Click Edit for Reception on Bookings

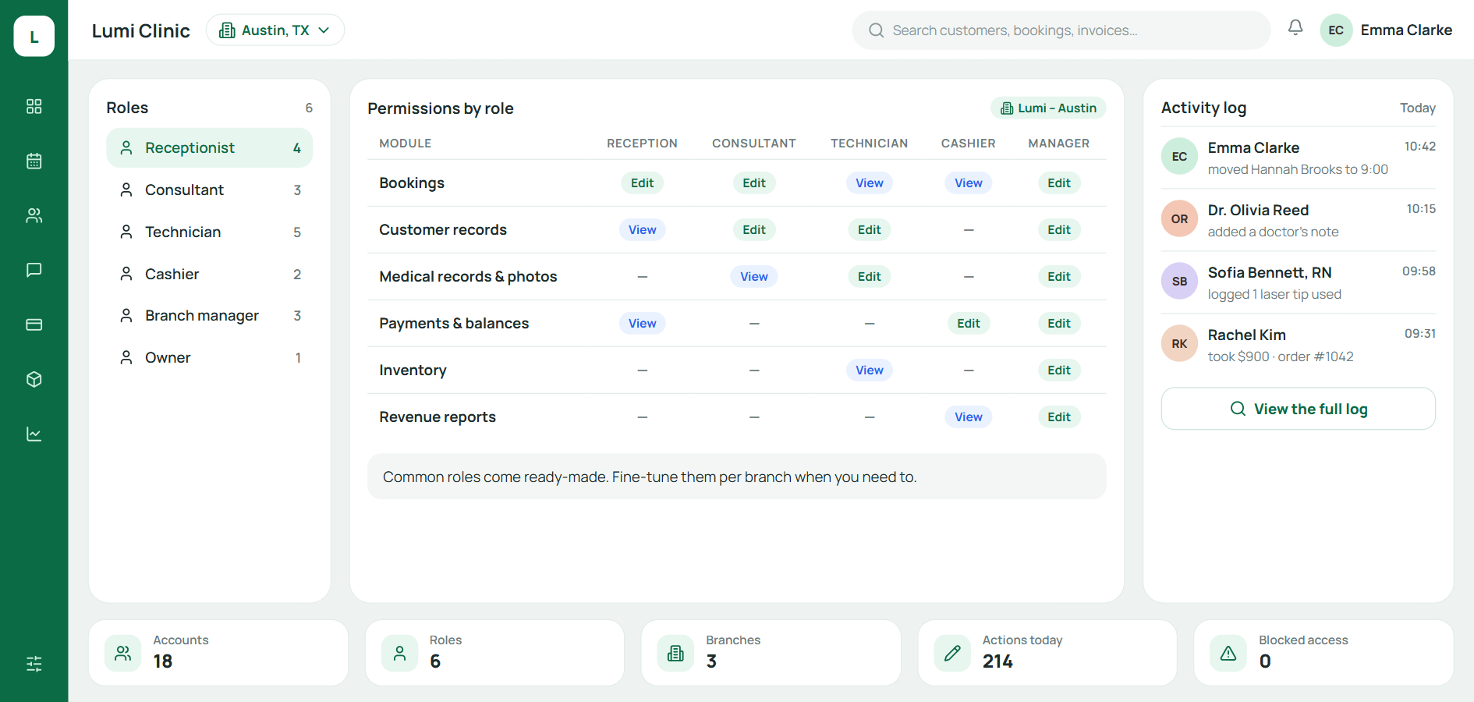[643, 183]
